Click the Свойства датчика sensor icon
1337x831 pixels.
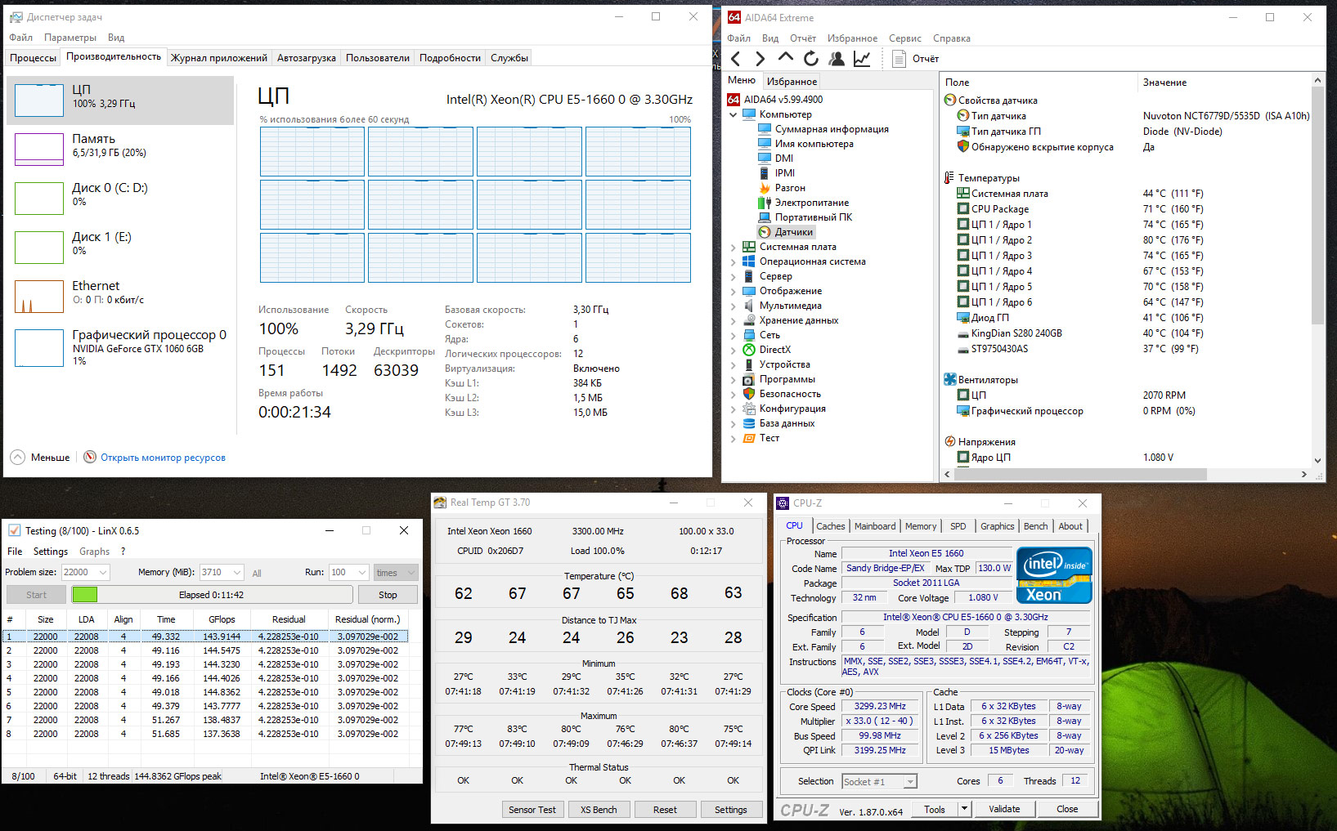click(x=950, y=101)
